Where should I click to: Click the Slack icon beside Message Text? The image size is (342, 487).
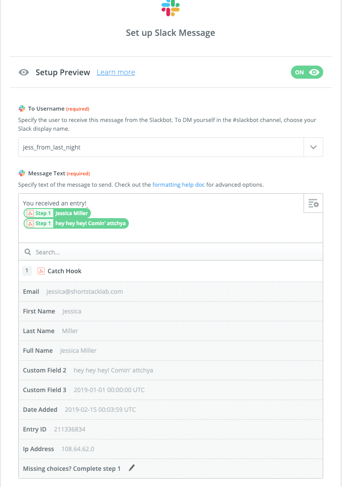click(x=22, y=174)
